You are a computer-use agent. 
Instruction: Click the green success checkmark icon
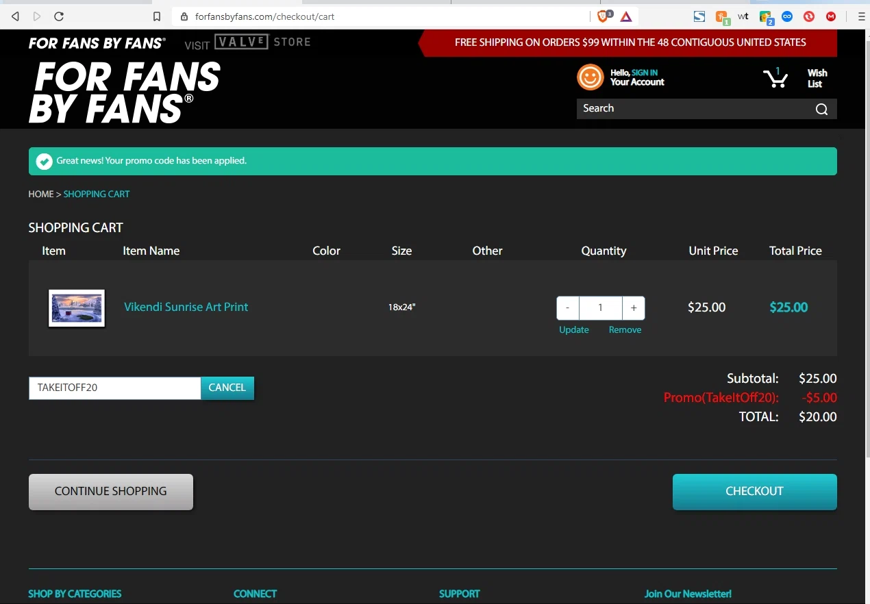coord(44,161)
